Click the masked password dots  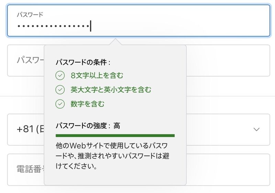tap(53, 26)
